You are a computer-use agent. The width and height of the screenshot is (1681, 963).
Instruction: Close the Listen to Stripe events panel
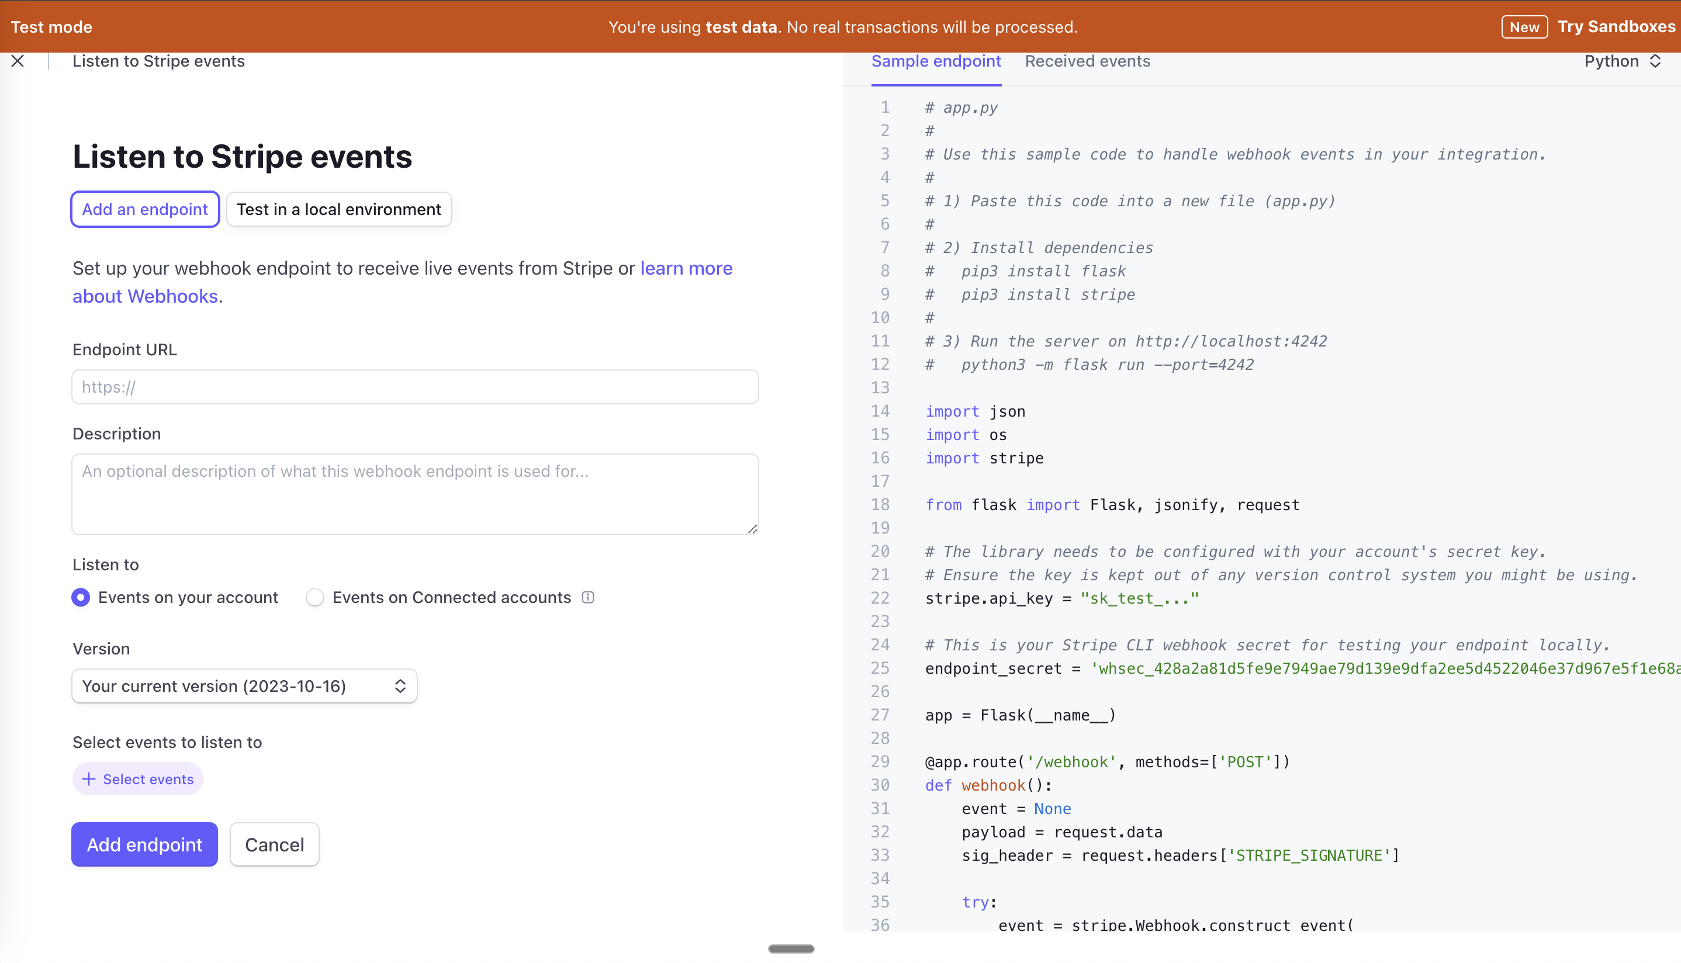tap(18, 61)
